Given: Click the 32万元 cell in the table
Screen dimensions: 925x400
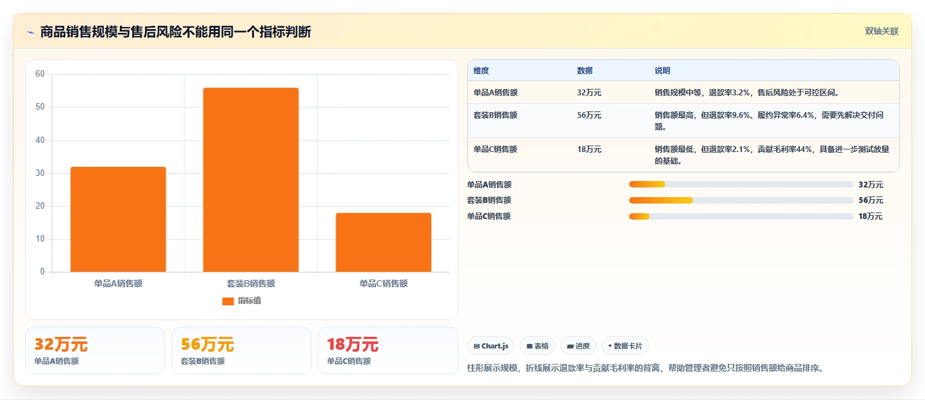Looking at the screenshot, I should point(589,93).
